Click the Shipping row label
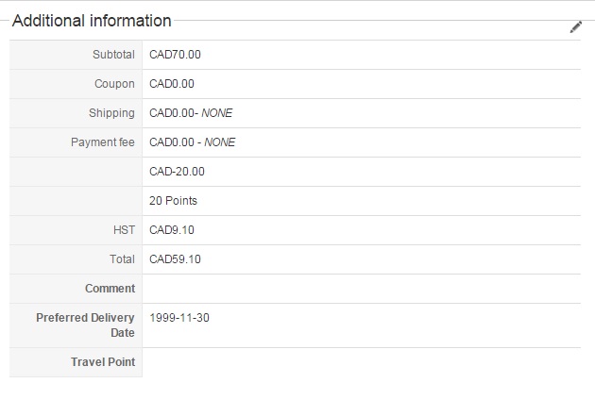595x400 pixels. (x=111, y=113)
